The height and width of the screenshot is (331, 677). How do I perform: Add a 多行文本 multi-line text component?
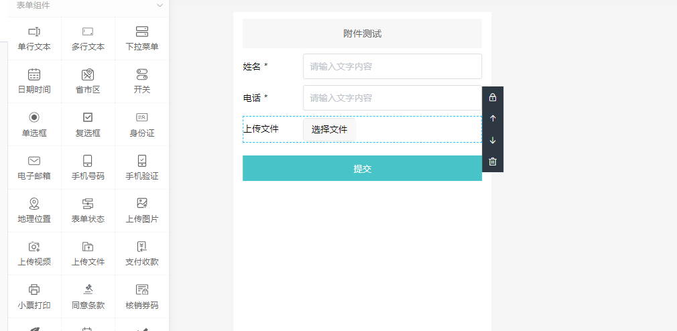(88, 38)
